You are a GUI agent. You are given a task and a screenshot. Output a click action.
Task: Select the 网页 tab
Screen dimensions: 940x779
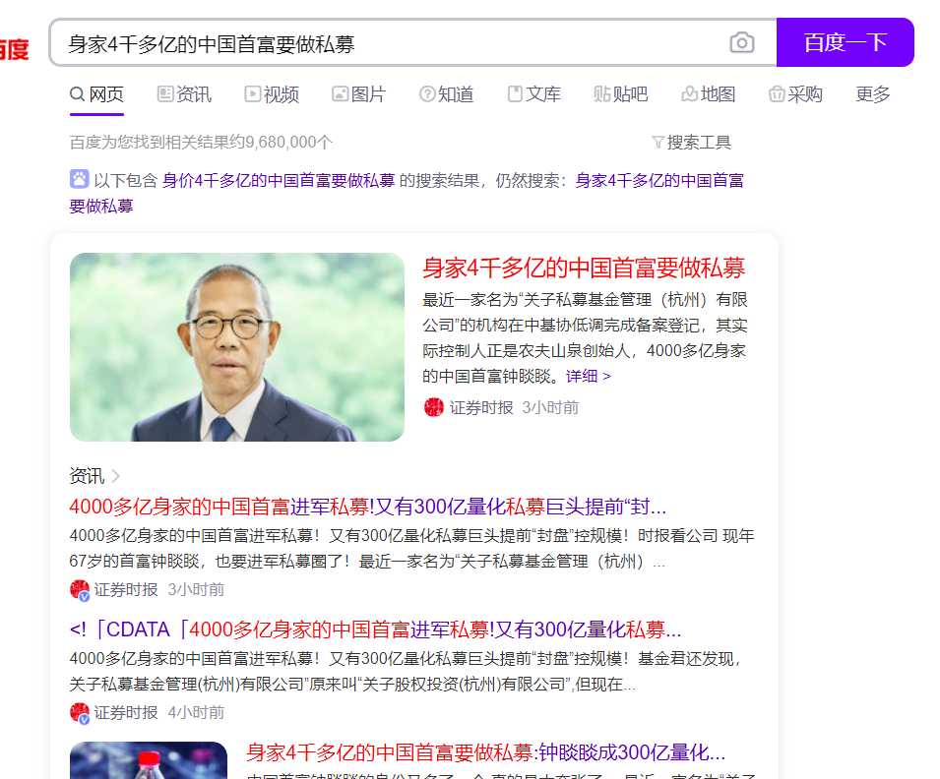coord(96,94)
